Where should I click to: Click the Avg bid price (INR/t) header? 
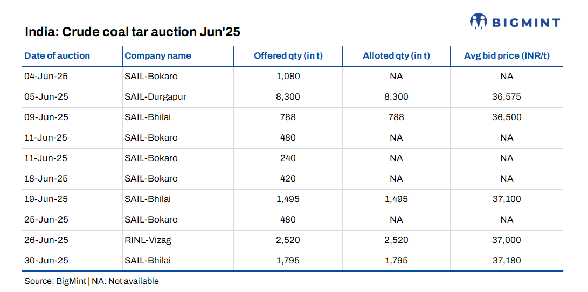[507, 55]
